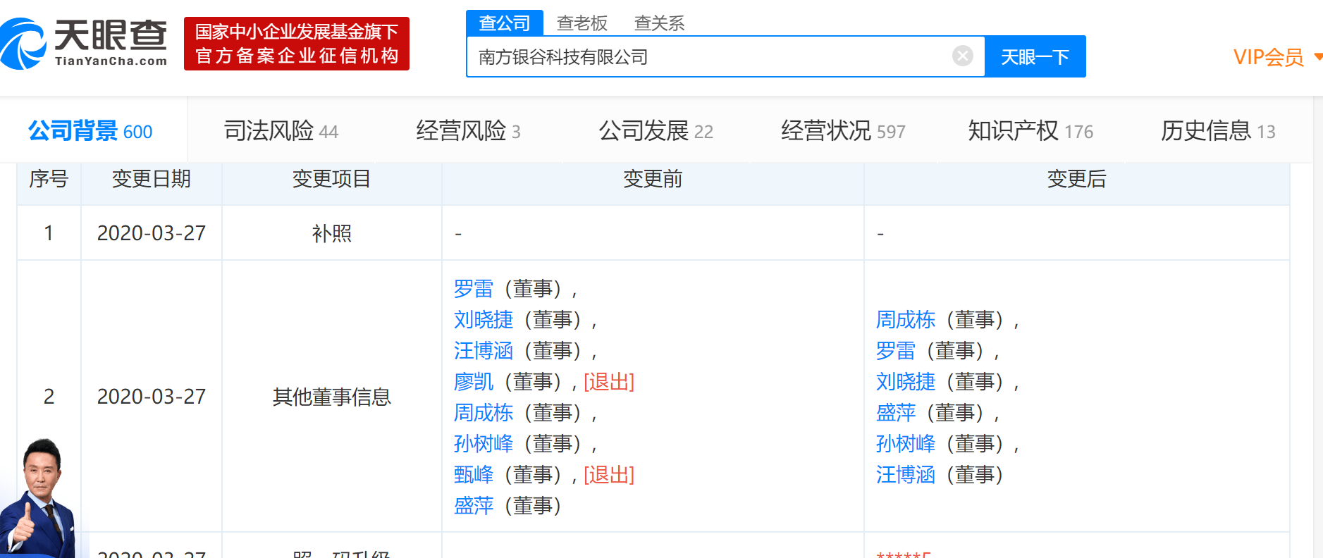
Task: Clear the search box with the X icon
Action: 962,56
